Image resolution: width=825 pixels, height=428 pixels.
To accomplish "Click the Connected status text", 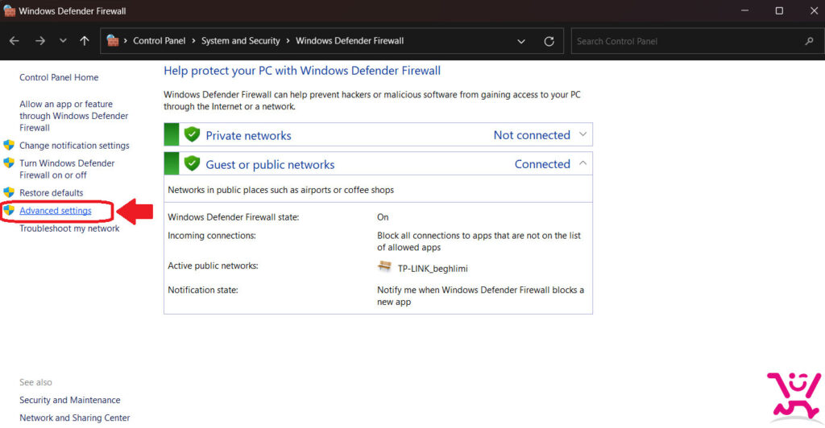I will [542, 164].
